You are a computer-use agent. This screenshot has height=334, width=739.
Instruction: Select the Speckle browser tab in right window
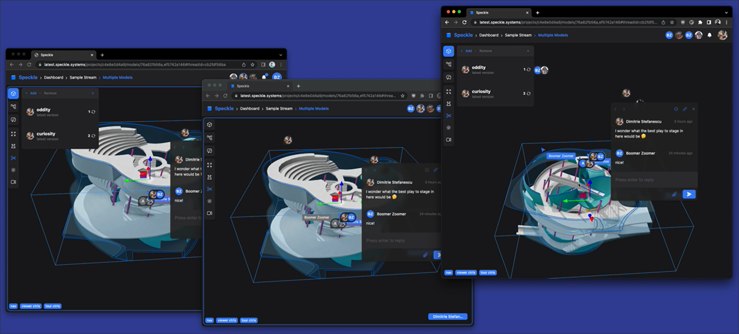tap(499, 13)
